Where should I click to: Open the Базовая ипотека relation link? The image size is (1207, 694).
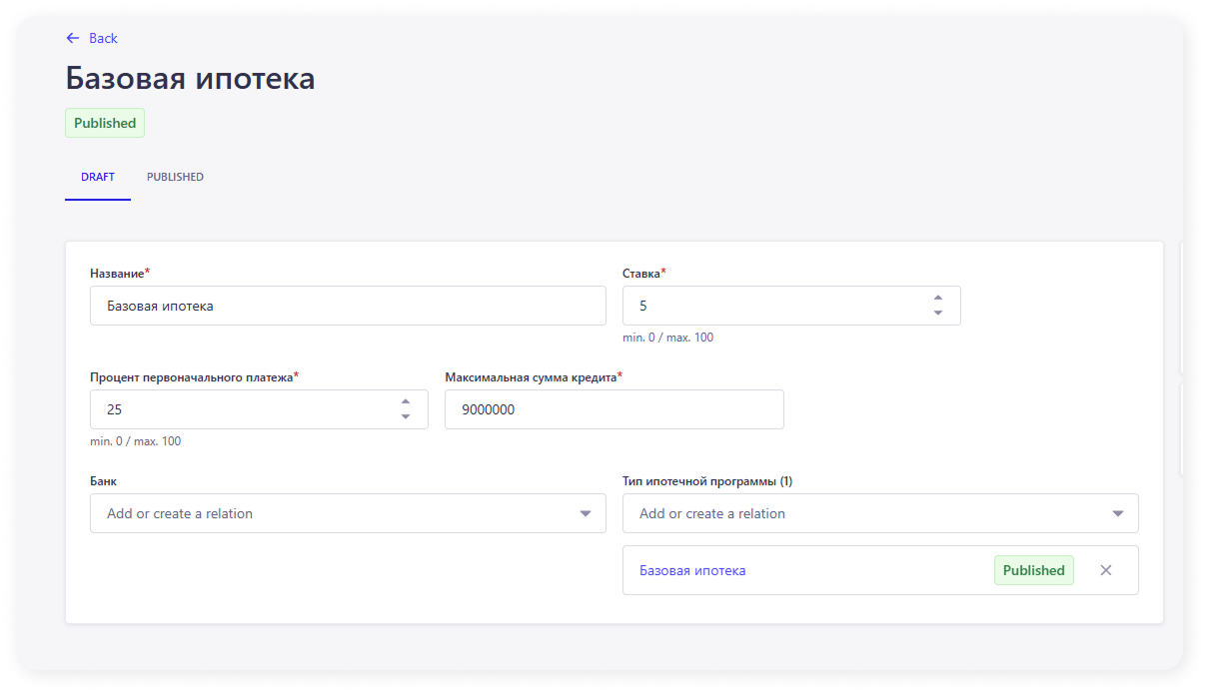click(x=692, y=570)
